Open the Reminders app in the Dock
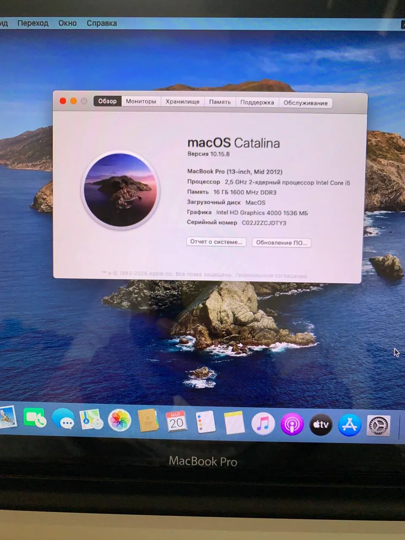Viewport: 405px width, 540px height. coord(205,422)
